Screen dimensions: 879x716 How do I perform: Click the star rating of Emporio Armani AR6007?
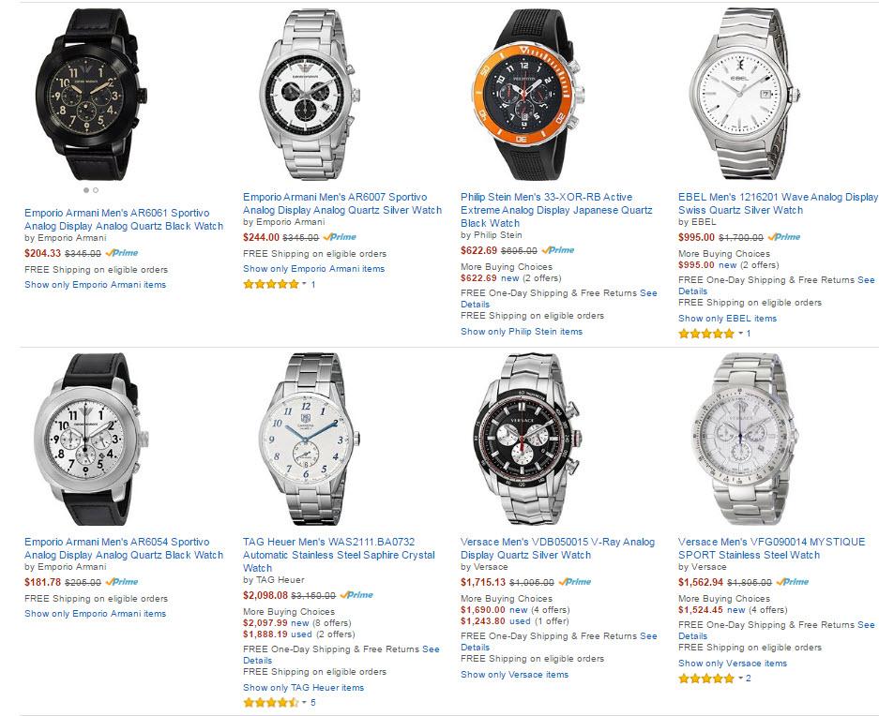(x=271, y=284)
